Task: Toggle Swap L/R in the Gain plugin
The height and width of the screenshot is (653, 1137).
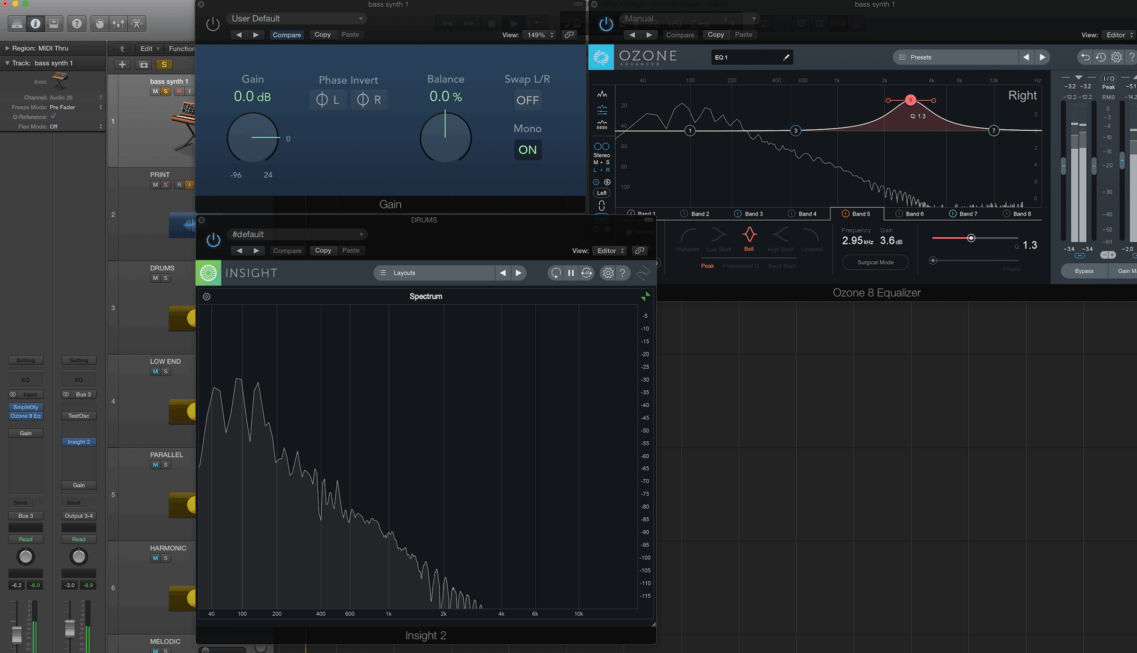Action: (x=527, y=100)
